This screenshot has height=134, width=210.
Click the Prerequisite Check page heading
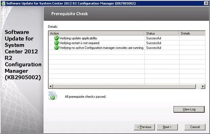click(70, 14)
